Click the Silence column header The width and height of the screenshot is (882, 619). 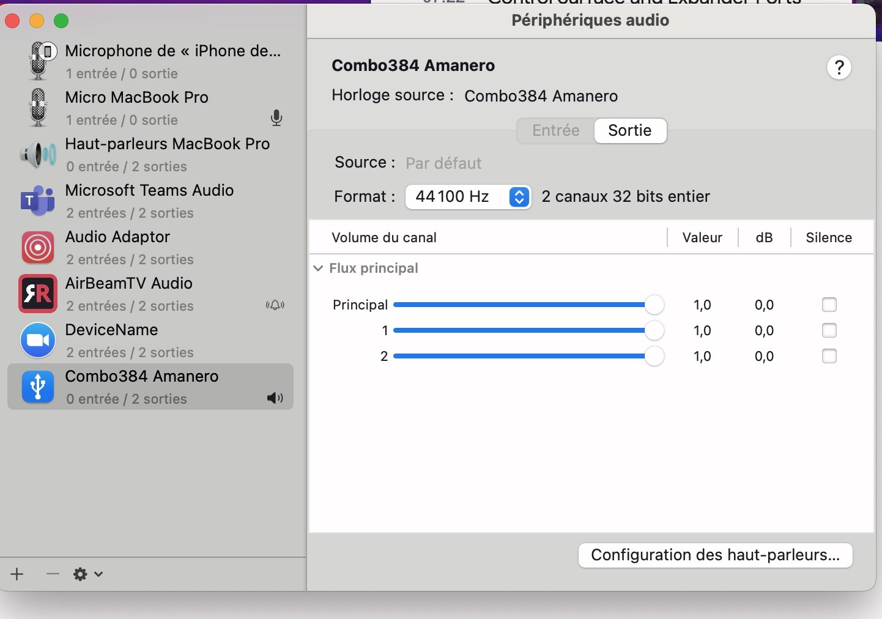[829, 237]
